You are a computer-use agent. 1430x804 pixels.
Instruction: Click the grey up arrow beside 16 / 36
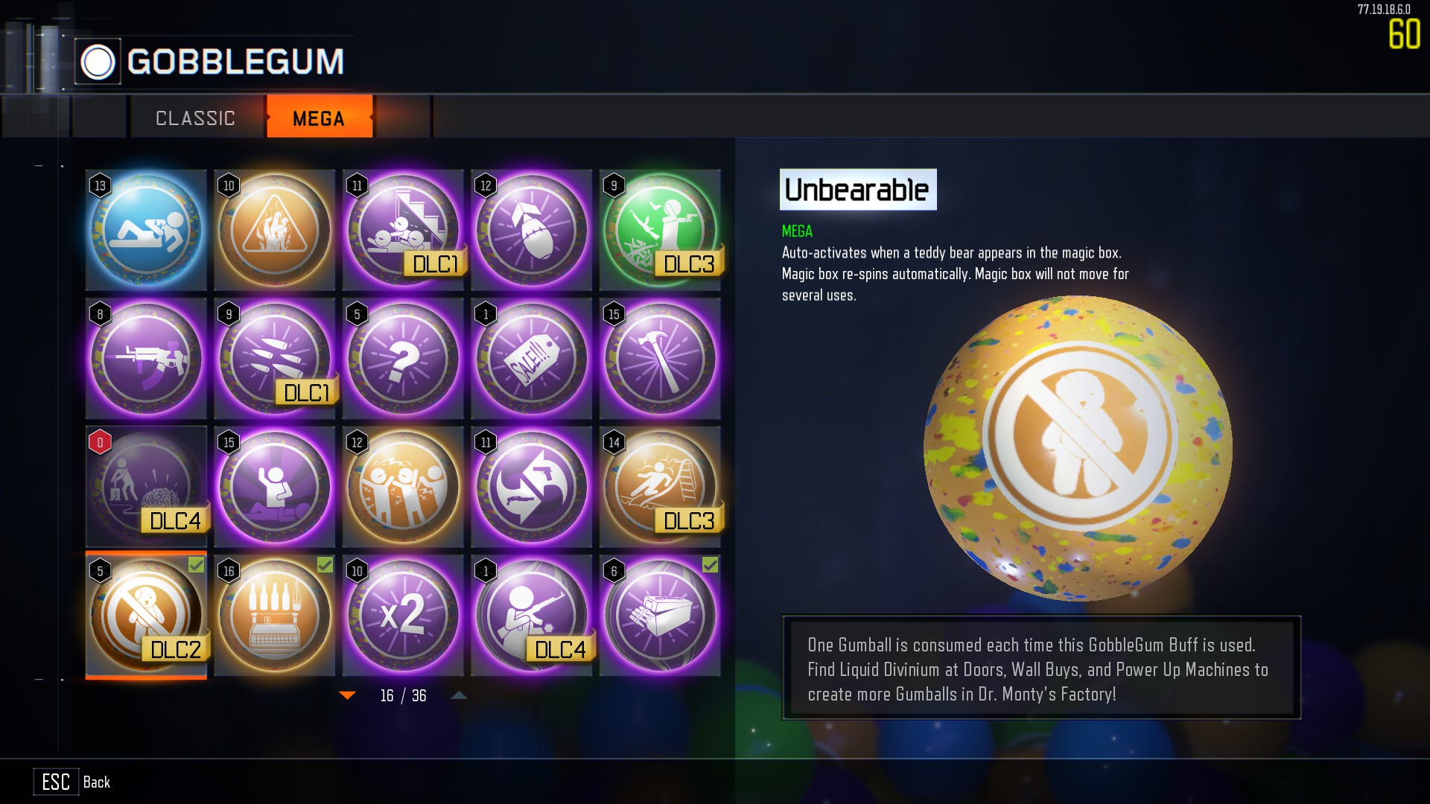pos(459,695)
